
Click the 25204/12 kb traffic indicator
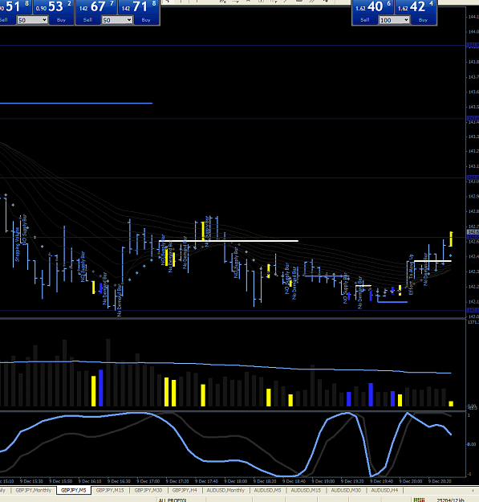point(450,500)
